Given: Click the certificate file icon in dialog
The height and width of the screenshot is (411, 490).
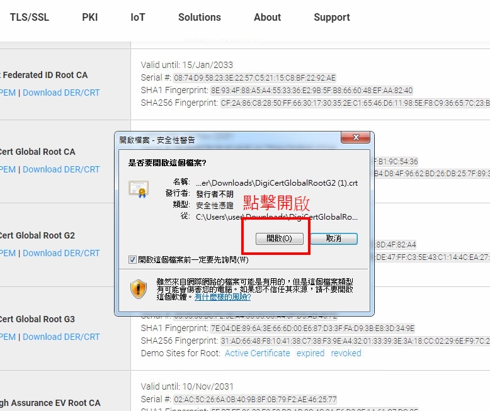Looking at the screenshot, I should (x=139, y=189).
